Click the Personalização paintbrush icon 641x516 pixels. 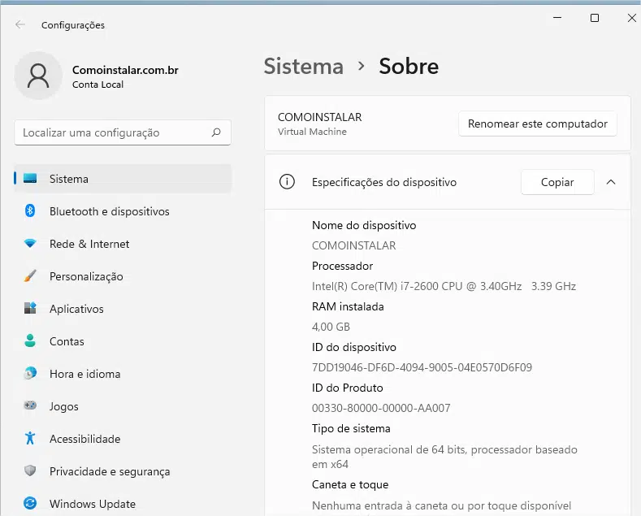[30, 276]
